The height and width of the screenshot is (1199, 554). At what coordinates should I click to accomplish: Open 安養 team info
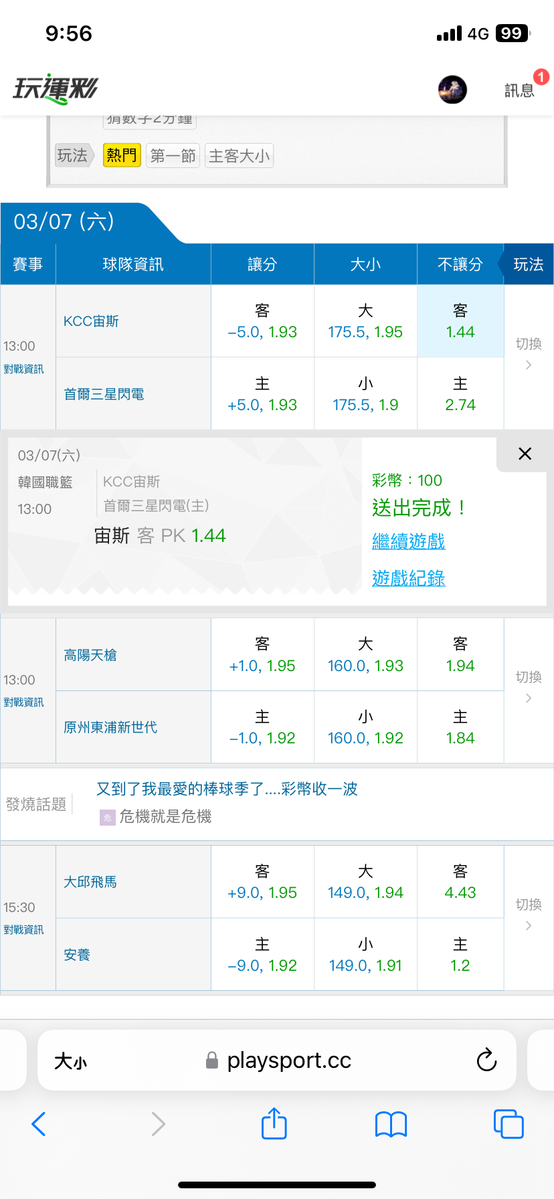(77, 955)
